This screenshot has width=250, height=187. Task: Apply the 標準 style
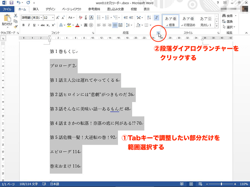171,21
